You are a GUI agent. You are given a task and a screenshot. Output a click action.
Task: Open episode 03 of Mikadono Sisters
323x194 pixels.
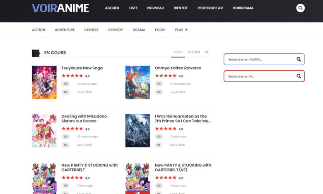click(65, 137)
